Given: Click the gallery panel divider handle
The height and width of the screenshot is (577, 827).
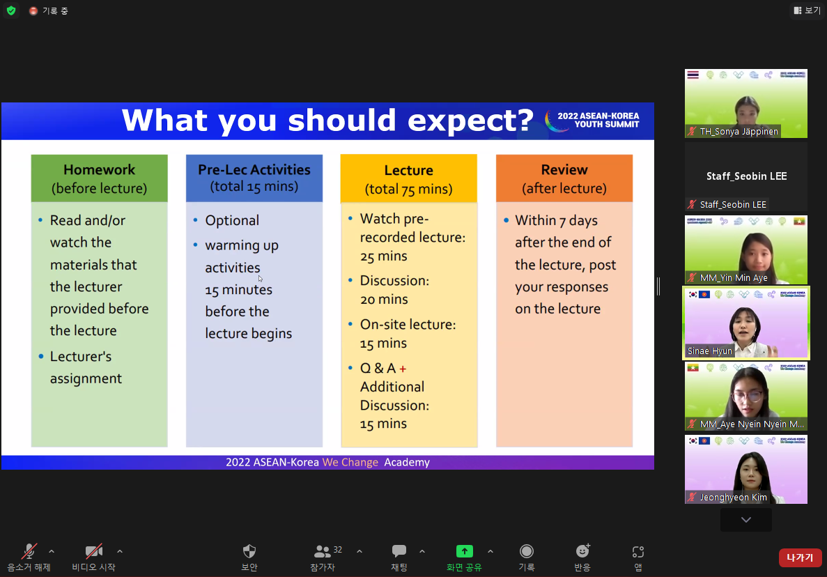Looking at the screenshot, I should pyautogui.click(x=658, y=286).
